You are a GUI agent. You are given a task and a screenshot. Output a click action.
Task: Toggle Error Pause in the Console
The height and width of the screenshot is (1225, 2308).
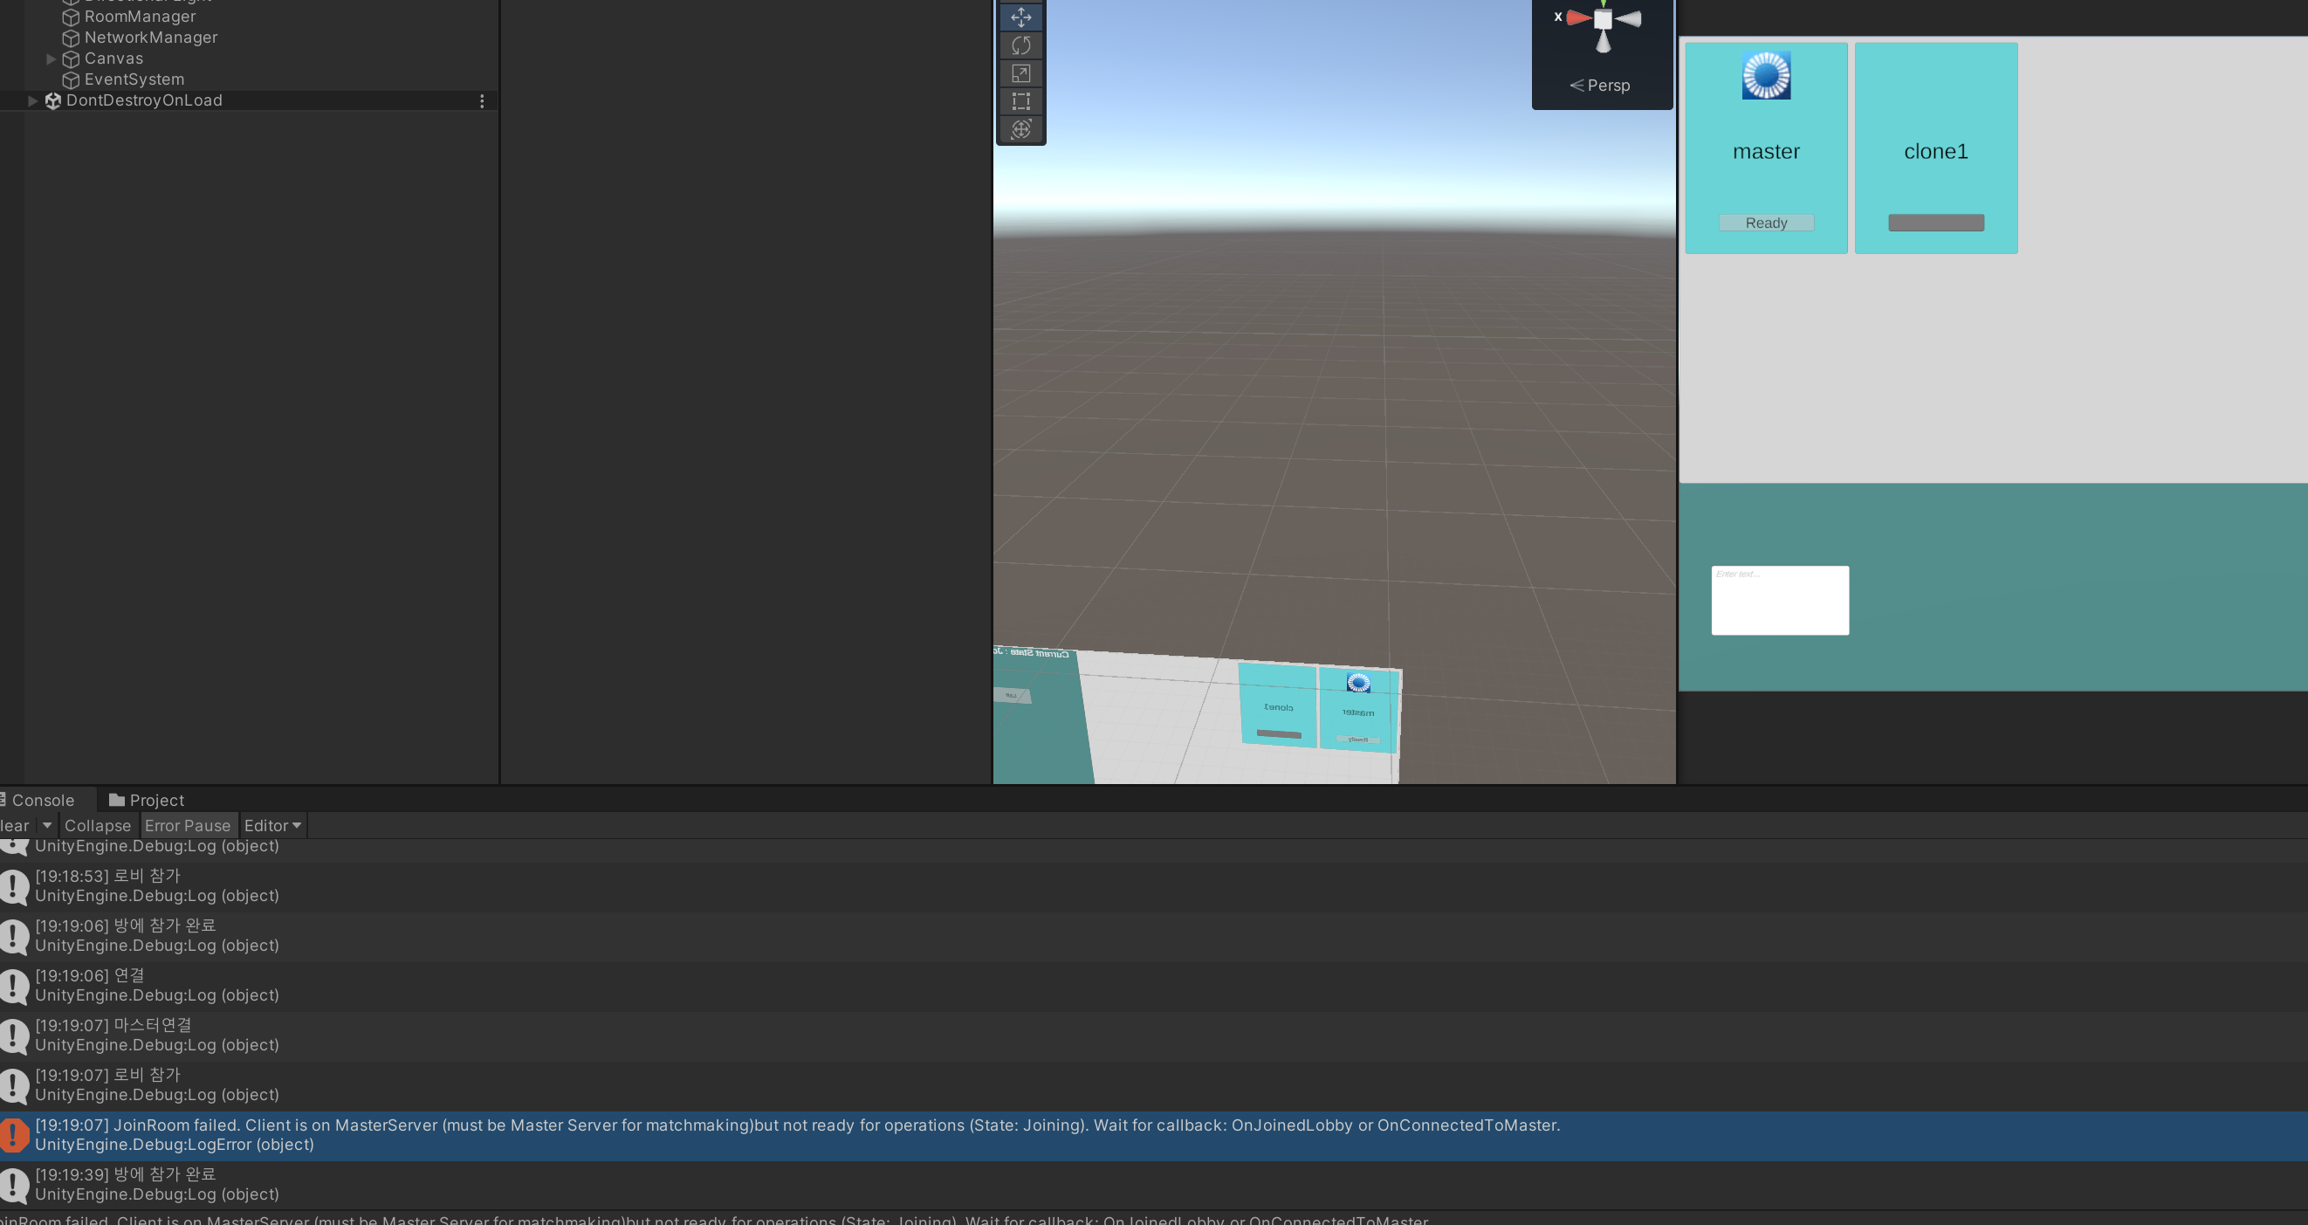[x=188, y=825]
